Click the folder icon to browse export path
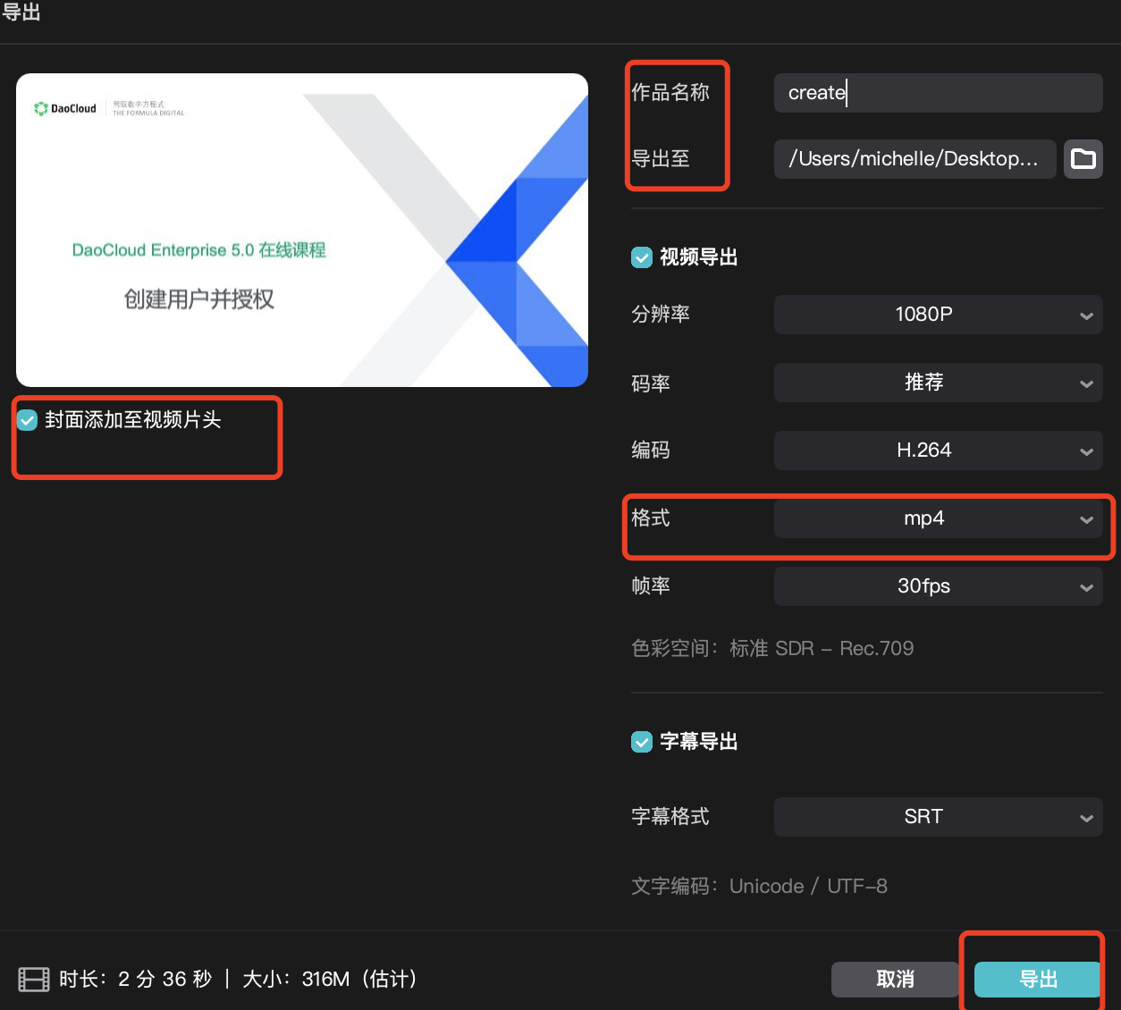 point(1083,159)
